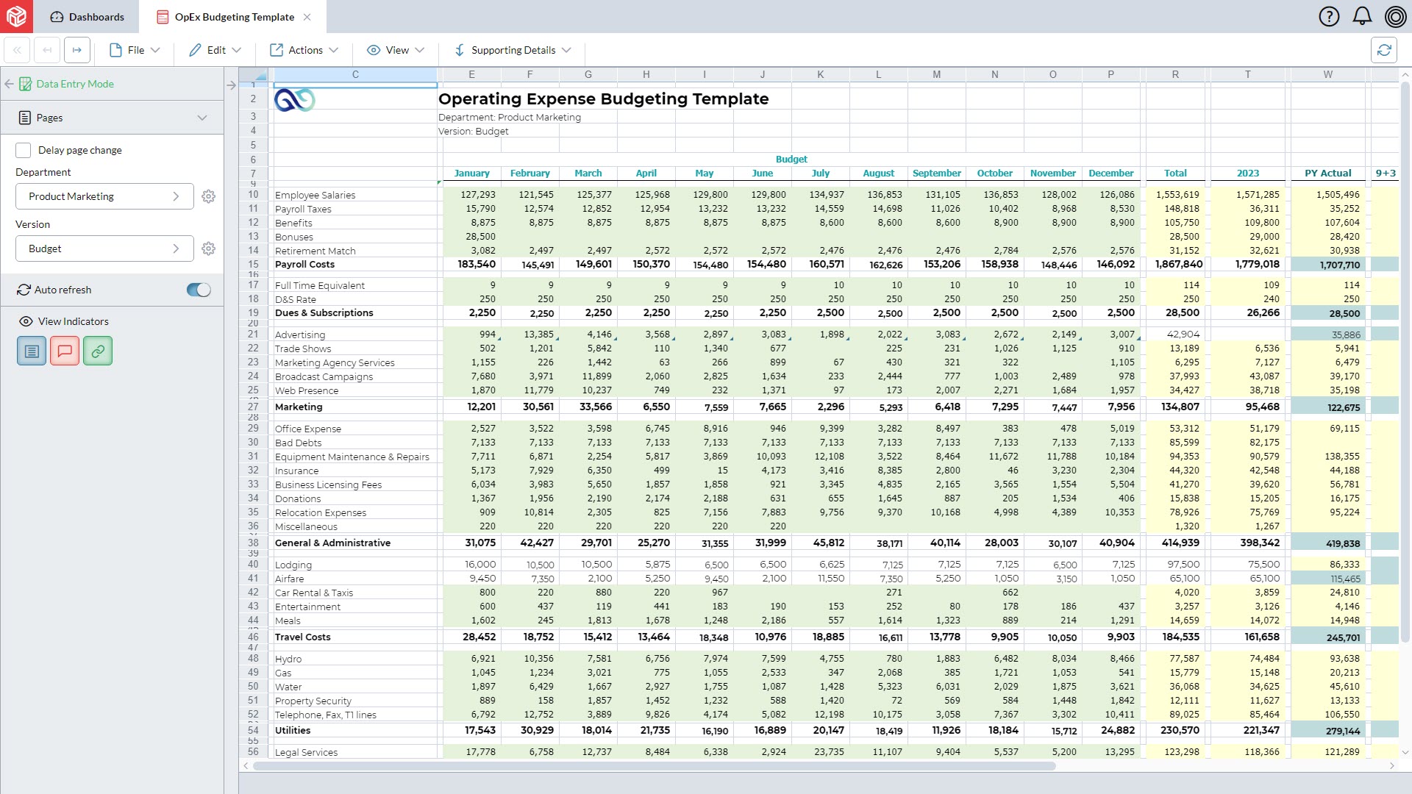This screenshot has width=1412, height=794.
Task: Open the Actions menu
Action: coord(304,50)
